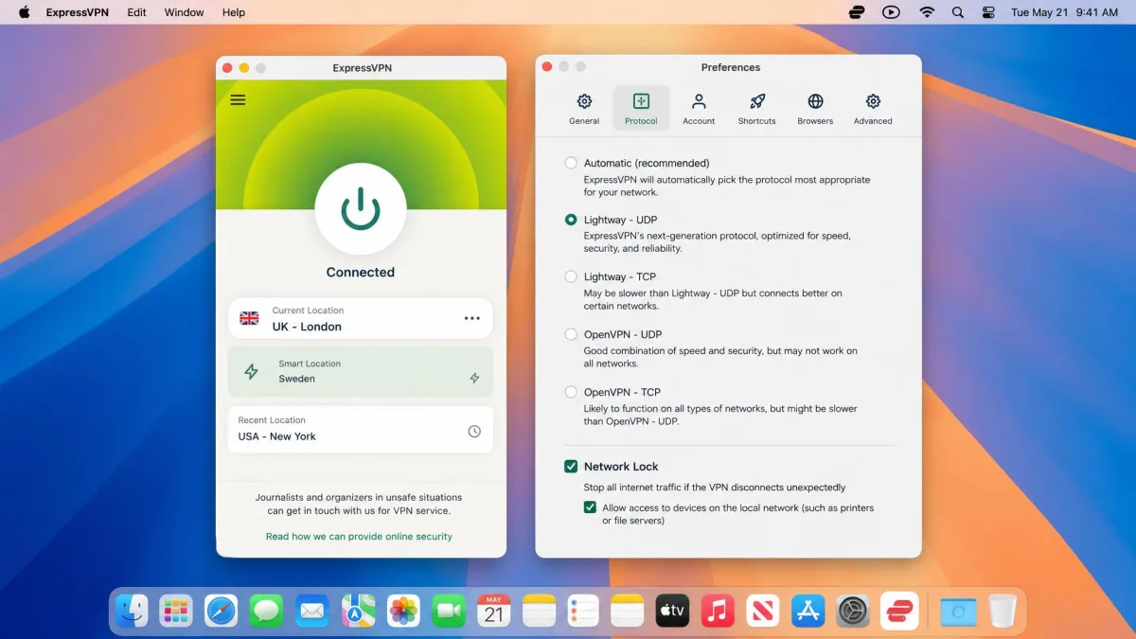Image resolution: width=1136 pixels, height=639 pixels.
Task: Toggle the Network Lock checkbox
Action: [571, 466]
